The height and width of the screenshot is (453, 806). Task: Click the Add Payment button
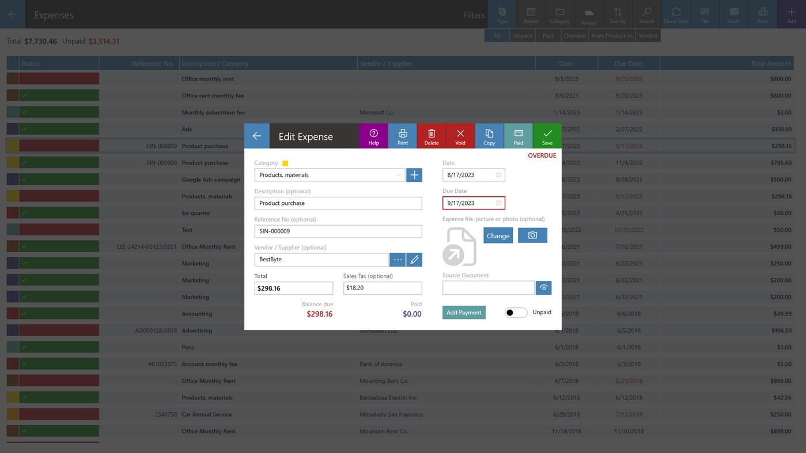[463, 311]
